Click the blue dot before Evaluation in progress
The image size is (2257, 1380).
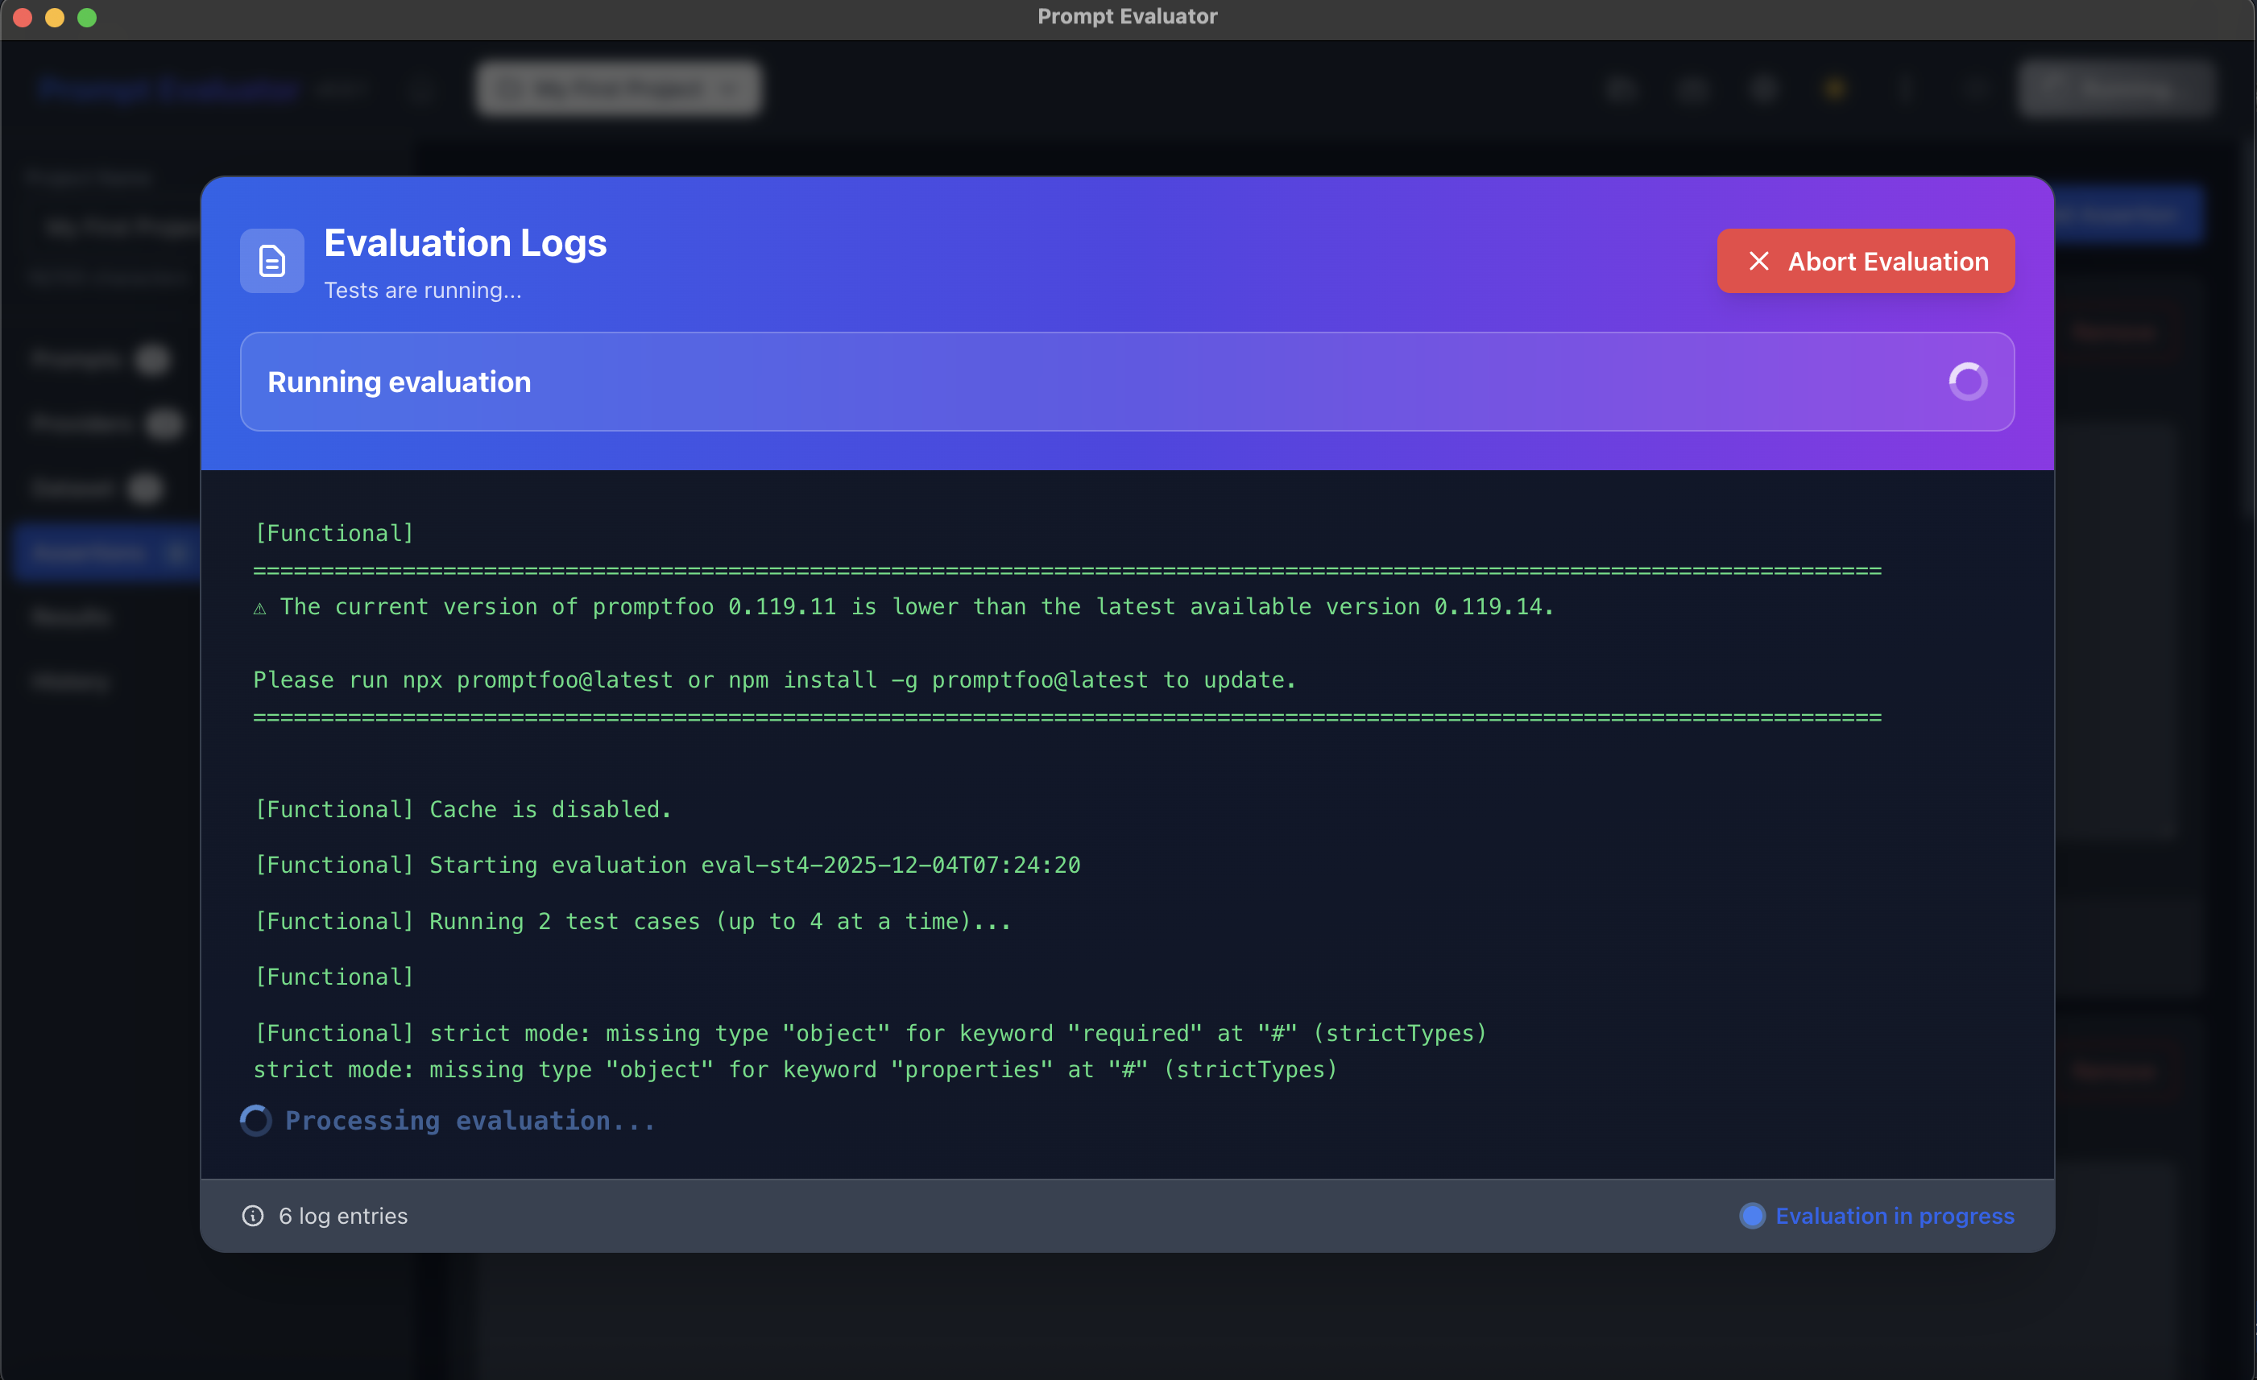click(x=1752, y=1216)
